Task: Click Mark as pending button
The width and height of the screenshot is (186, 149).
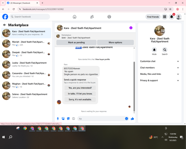Action: tap(76, 42)
